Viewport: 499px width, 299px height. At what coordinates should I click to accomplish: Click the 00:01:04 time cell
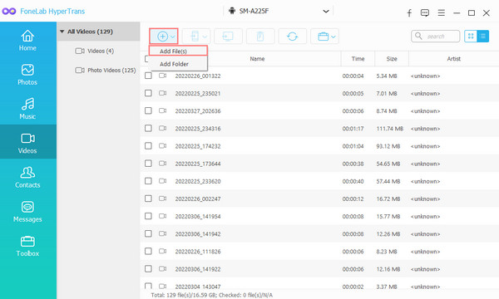[x=353, y=146]
